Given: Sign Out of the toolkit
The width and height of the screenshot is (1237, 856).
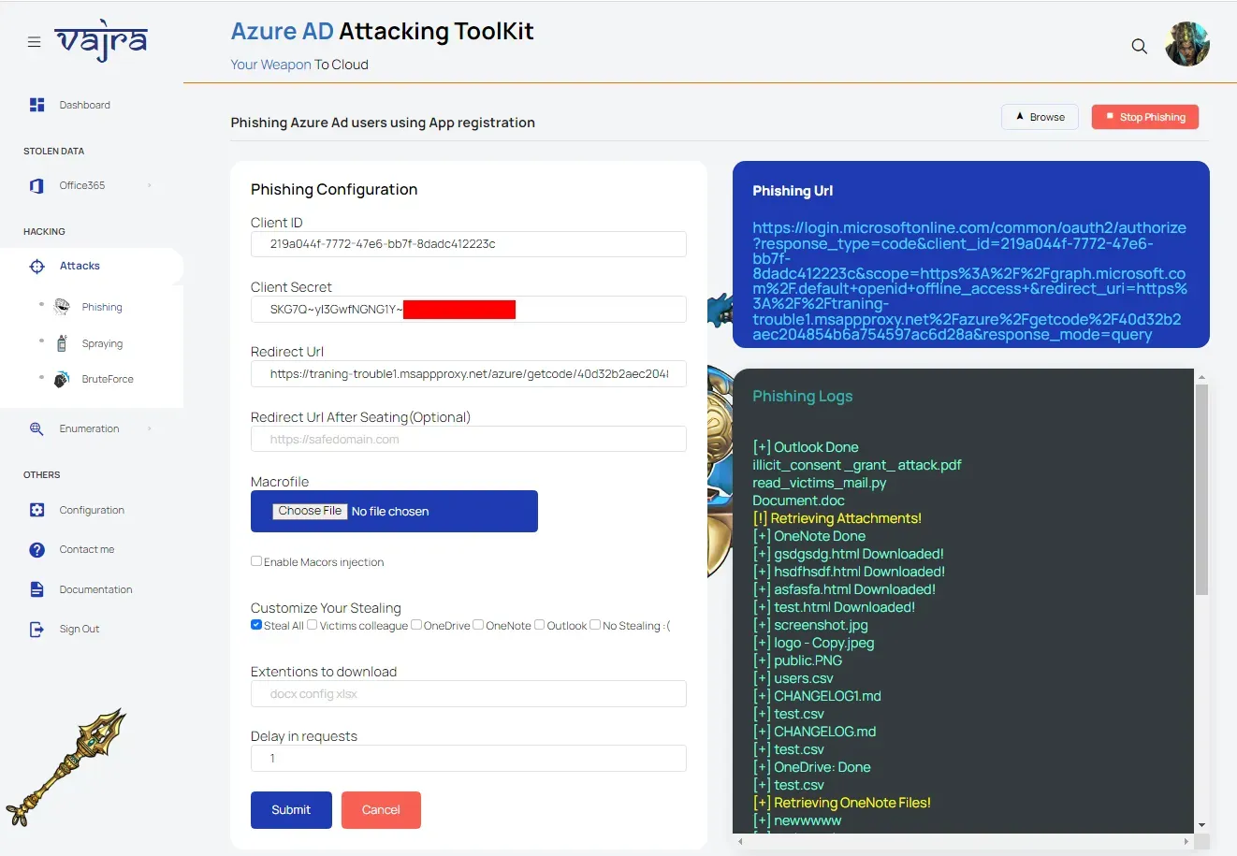Looking at the screenshot, I should 80,629.
